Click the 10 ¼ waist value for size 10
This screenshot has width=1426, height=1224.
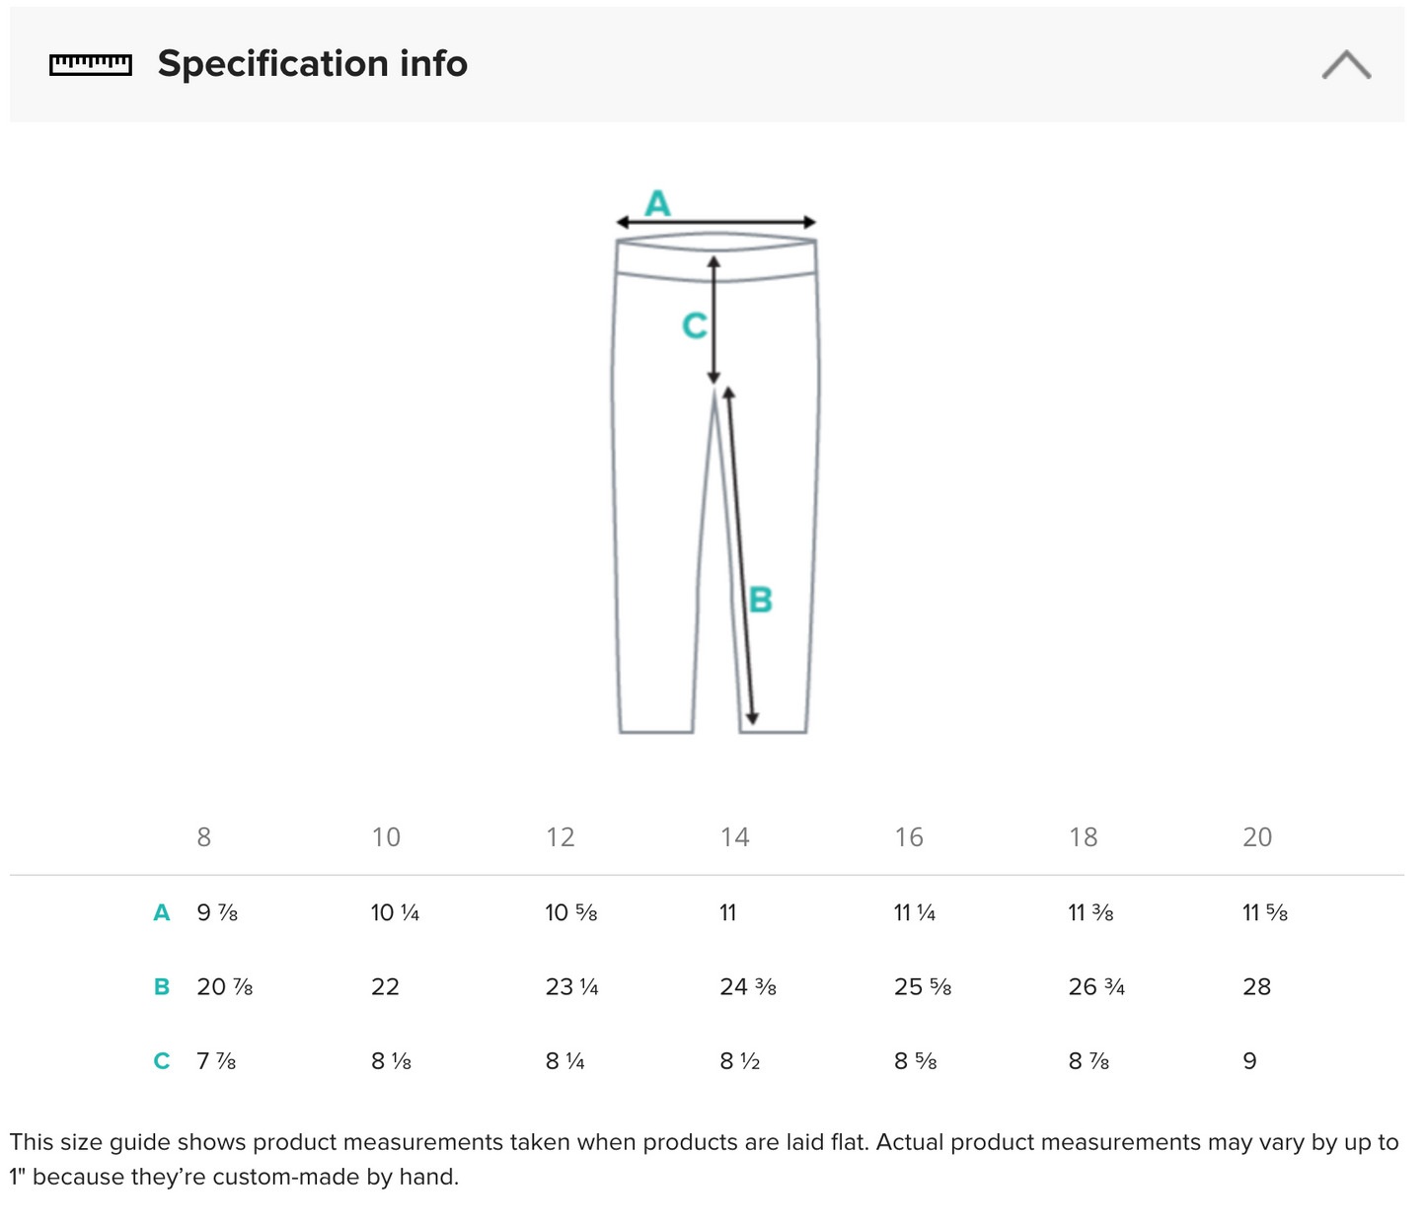395,913
